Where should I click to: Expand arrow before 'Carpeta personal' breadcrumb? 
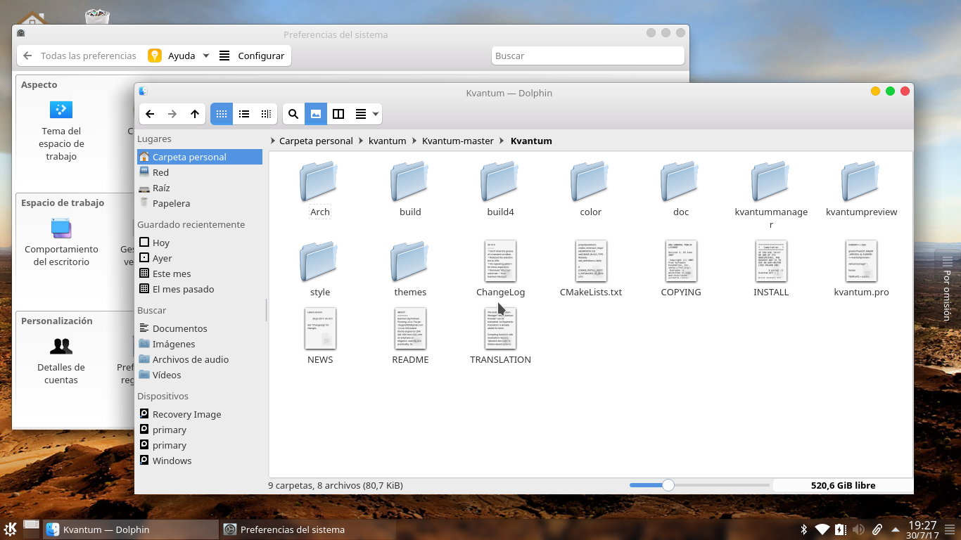(274, 141)
